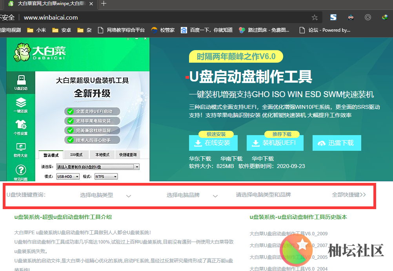This screenshot has height=271, width=393.
Task: Open history version V6.0_2005 link
Action: (x=289, y=257)
